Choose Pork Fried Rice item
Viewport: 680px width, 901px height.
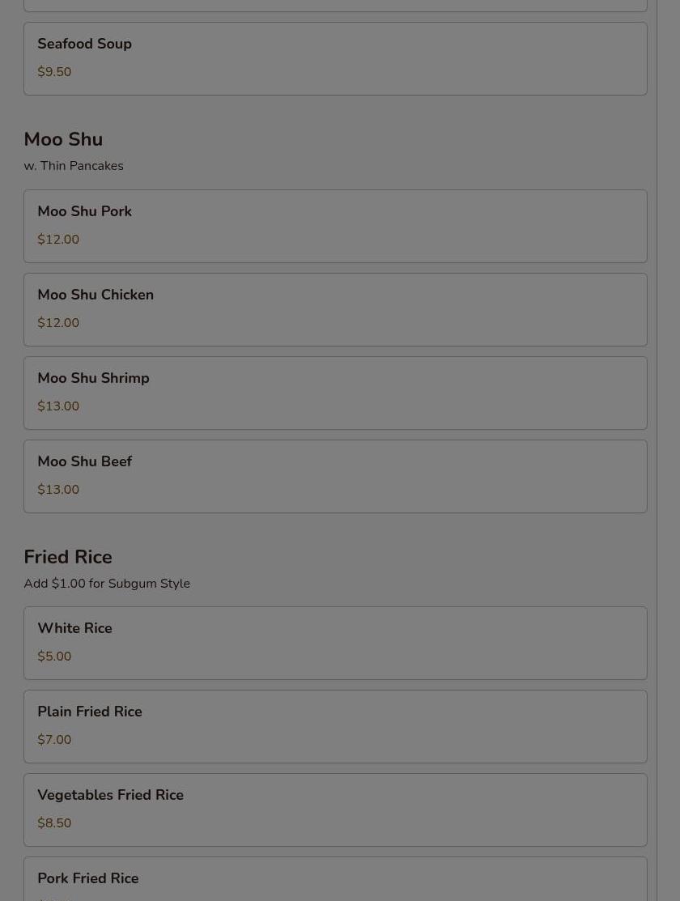tap(335, 881)
